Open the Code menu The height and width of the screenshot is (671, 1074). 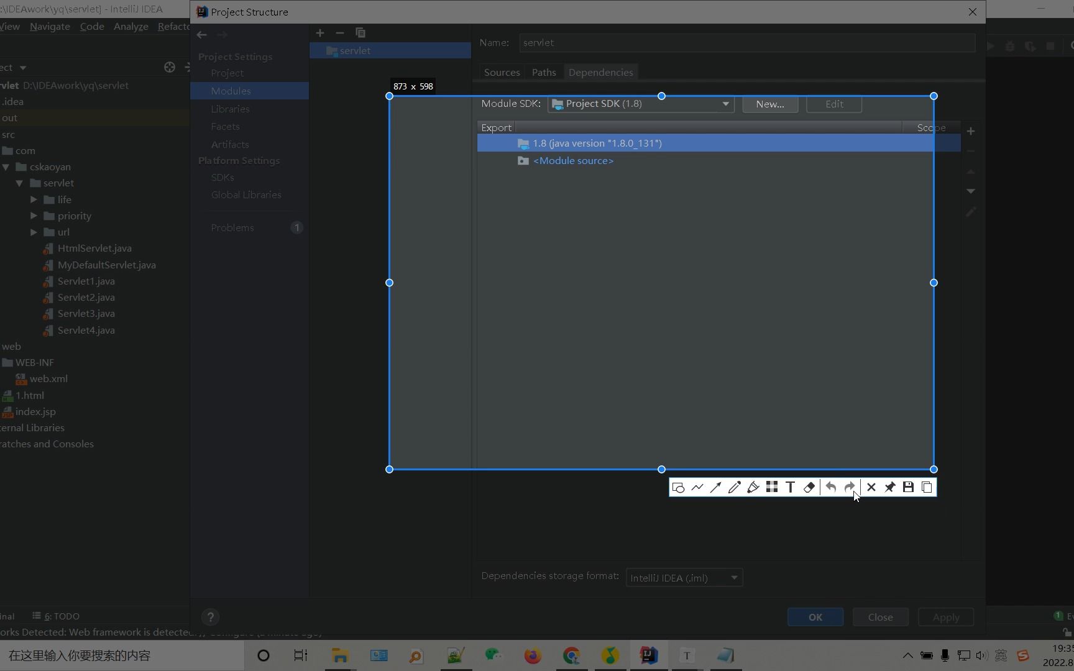click(92, 27)
